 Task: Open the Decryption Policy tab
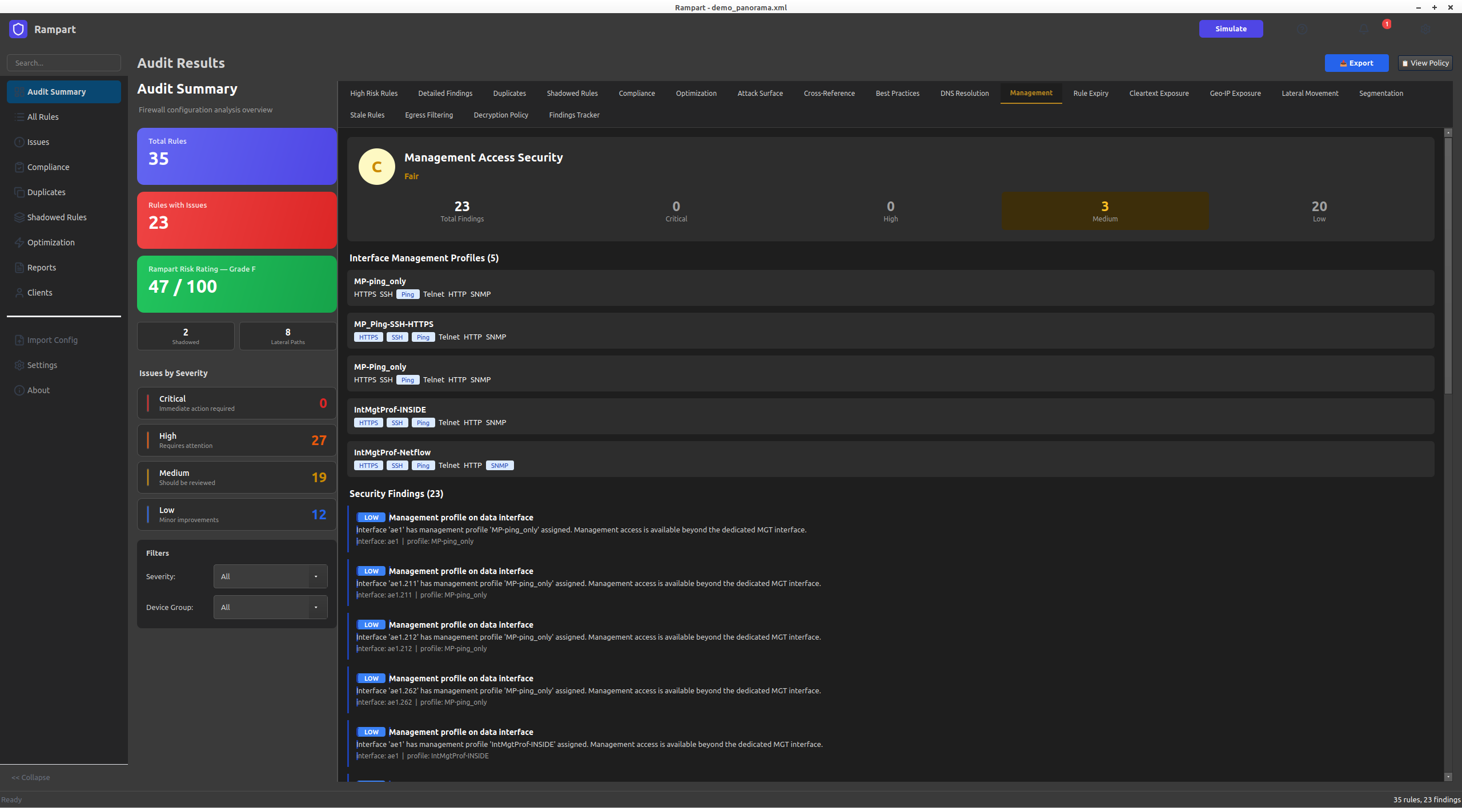501,115
